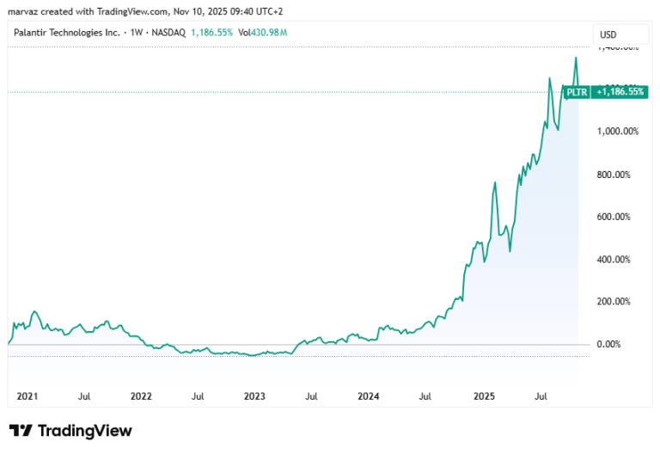Click the 1,000.00% axis label
This screenshot has width=660, height=454.
618,132
